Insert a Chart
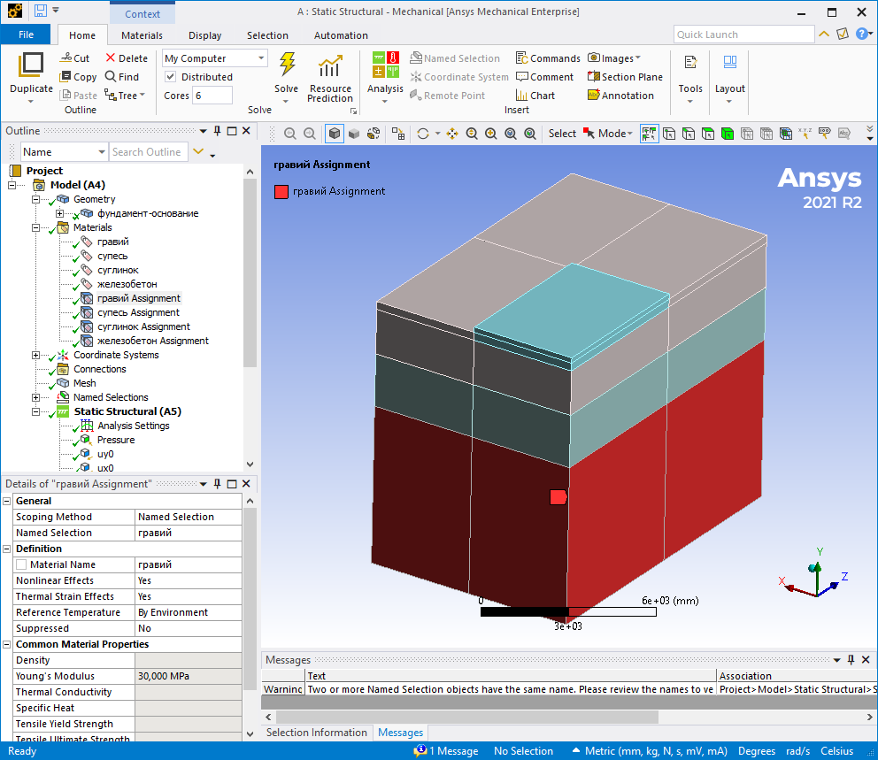The width and height of the screenshot is (878, 760). (535, 96)
